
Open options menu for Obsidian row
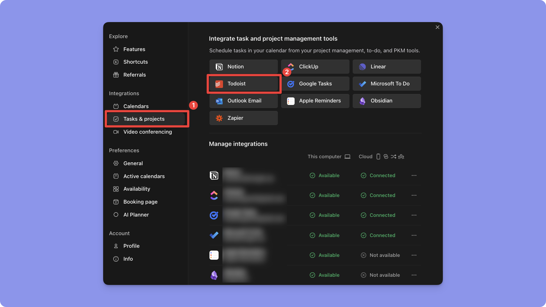[414, 275]
